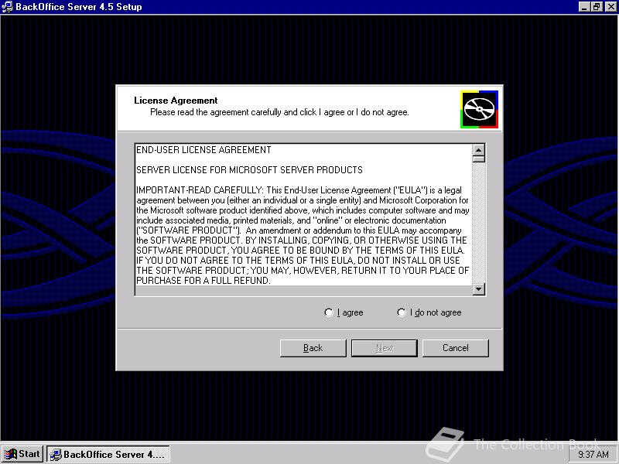Click 'END-USER LICENSE AGREEMENT' heading text
Screen dimensions: 619x464
203,150
